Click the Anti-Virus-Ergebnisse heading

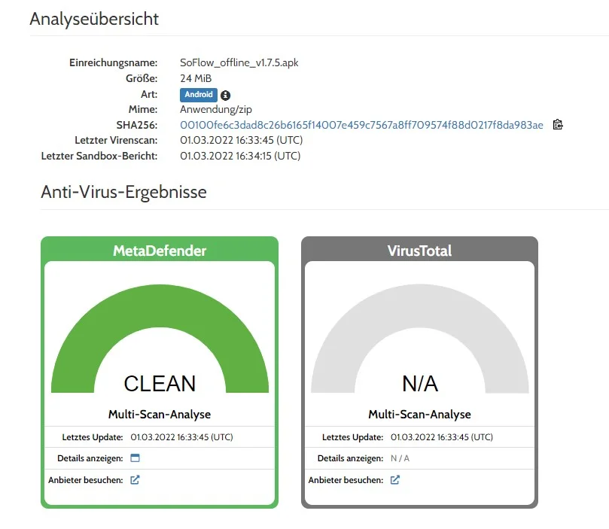(124, 192)
